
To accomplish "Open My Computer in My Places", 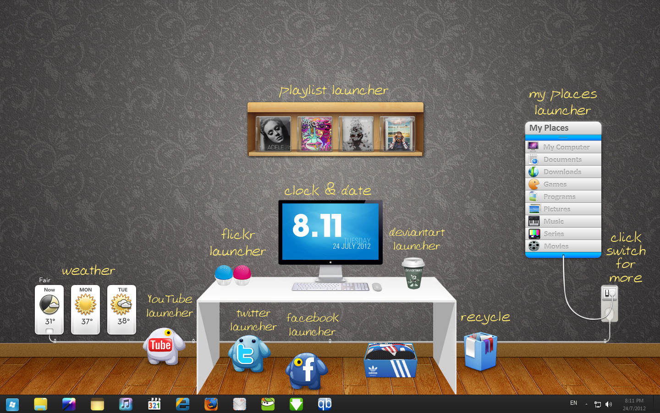I will (563, 147).
